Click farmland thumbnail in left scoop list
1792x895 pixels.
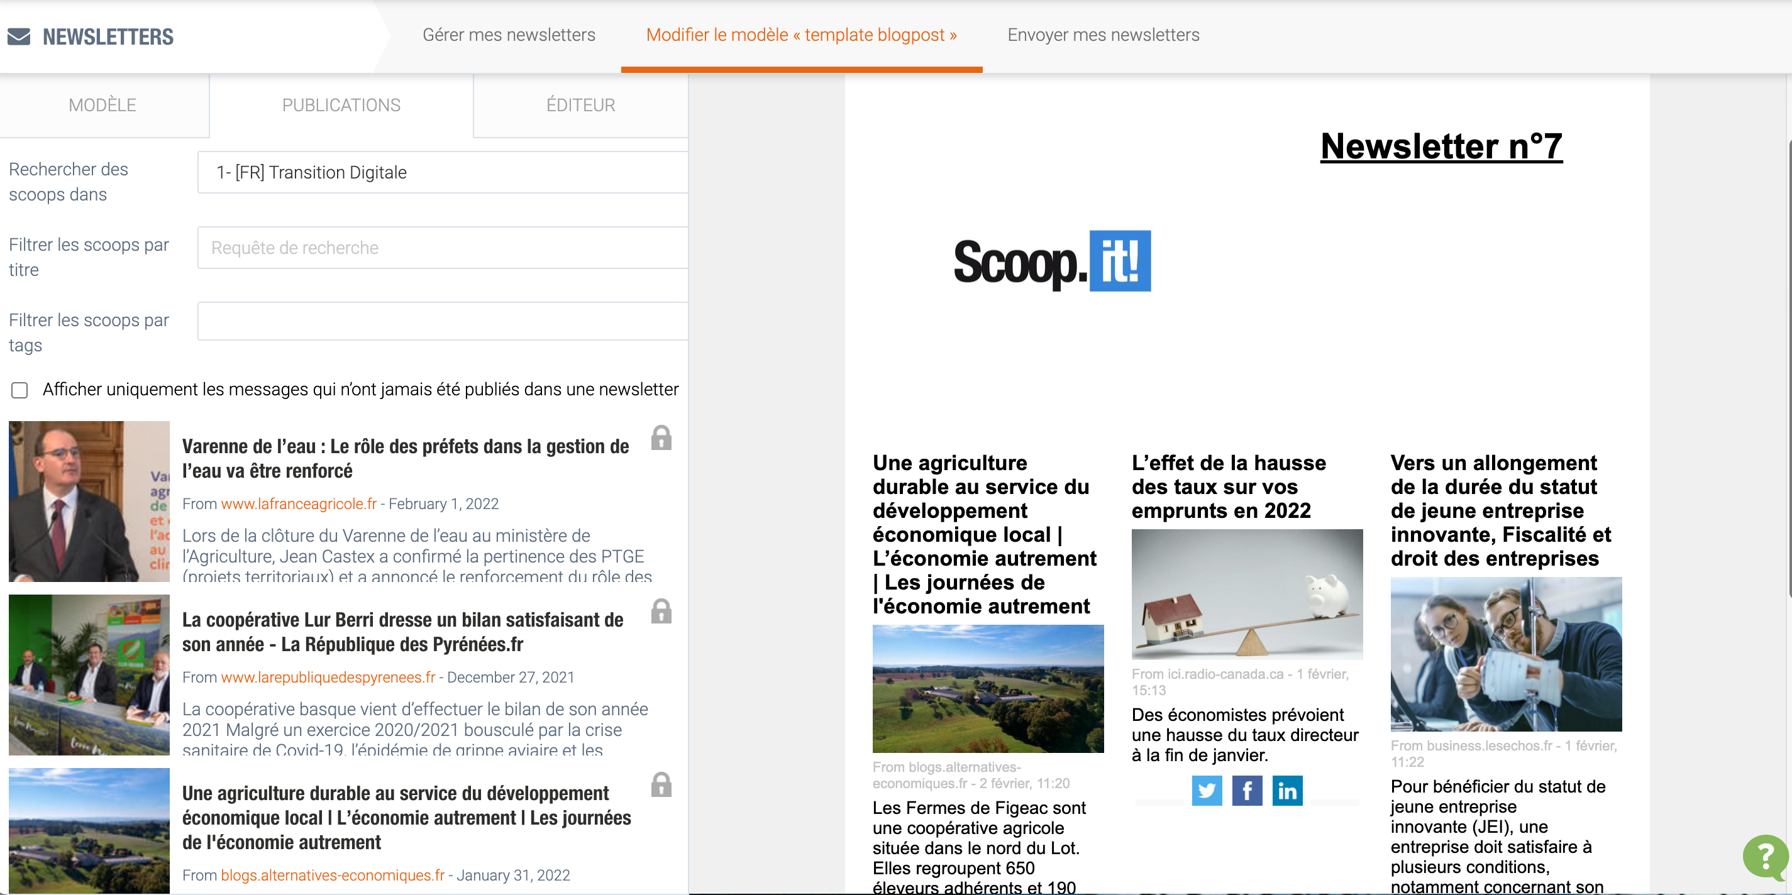point(89,830)
